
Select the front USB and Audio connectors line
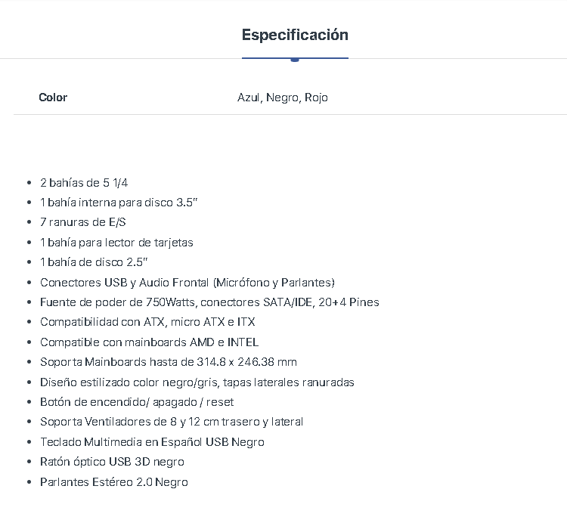coord(187,283)
